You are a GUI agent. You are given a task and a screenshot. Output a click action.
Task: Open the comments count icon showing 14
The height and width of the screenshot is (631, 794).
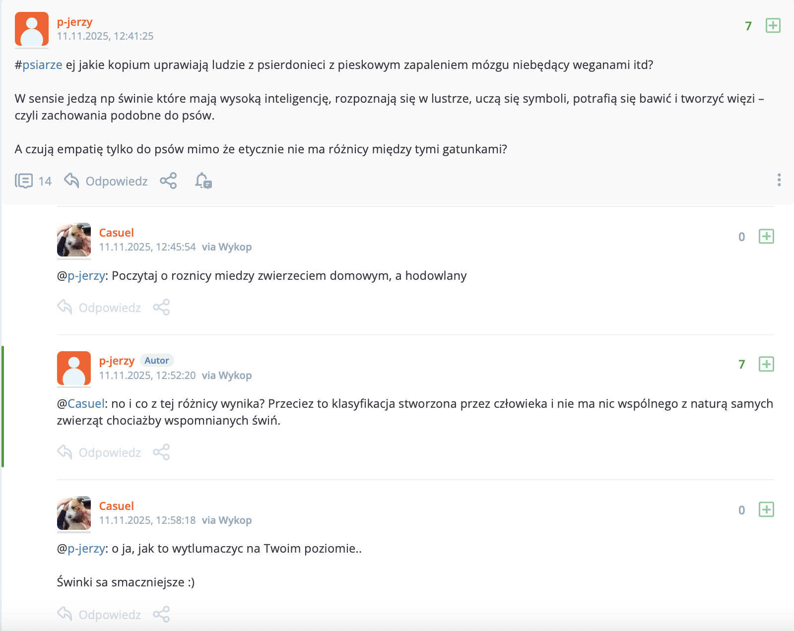[x=24, y=181]
